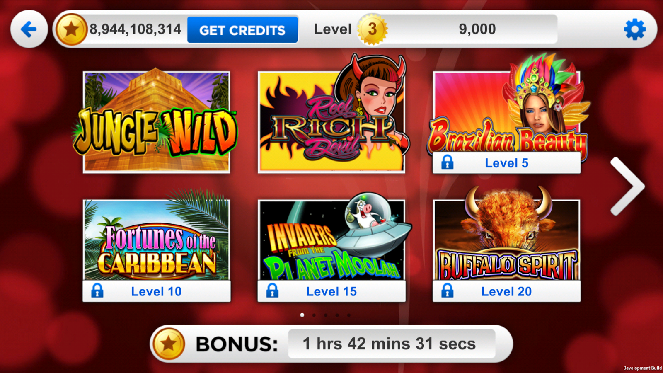Select the last page indicator dot
Image resolution: width=663 pixels, height=373 pixels.
coord(349,315)
